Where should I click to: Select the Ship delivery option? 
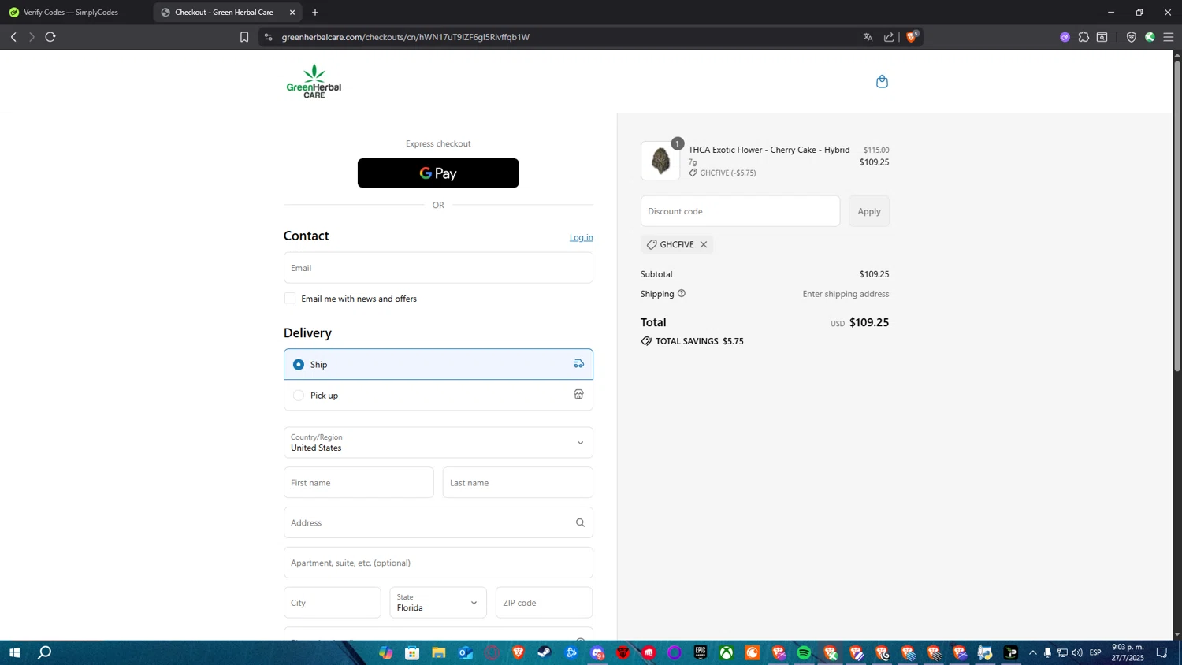click(438, 364)
